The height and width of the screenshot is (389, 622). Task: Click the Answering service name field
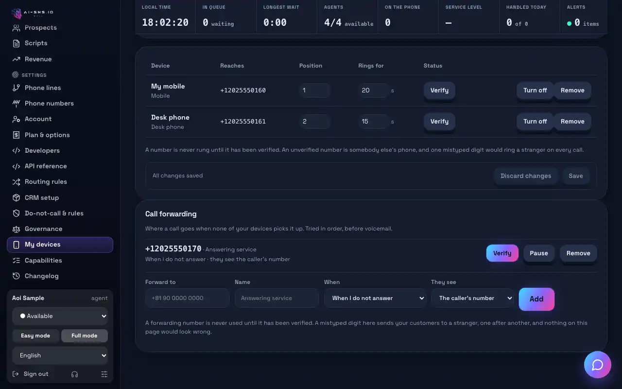276,298
